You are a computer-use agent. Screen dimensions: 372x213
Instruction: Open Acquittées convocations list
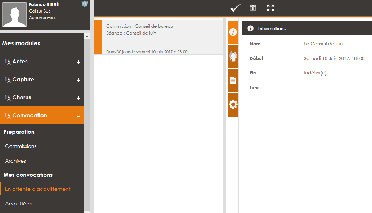18,204
